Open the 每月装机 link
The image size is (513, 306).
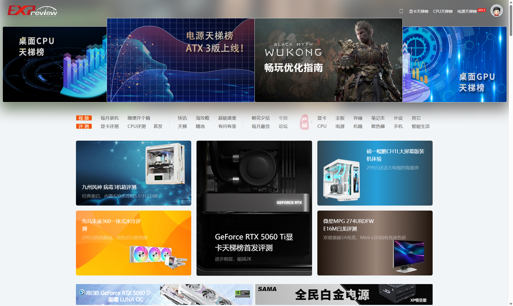(x=109, y=118)
